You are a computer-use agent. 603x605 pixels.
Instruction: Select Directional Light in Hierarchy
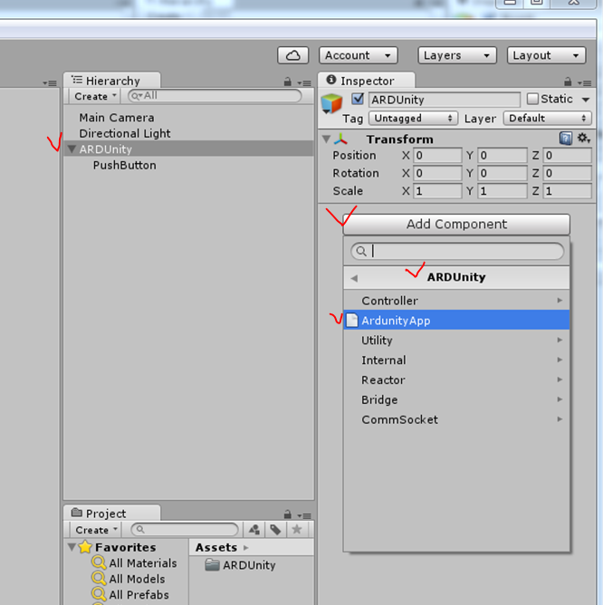tap(125, 133)
